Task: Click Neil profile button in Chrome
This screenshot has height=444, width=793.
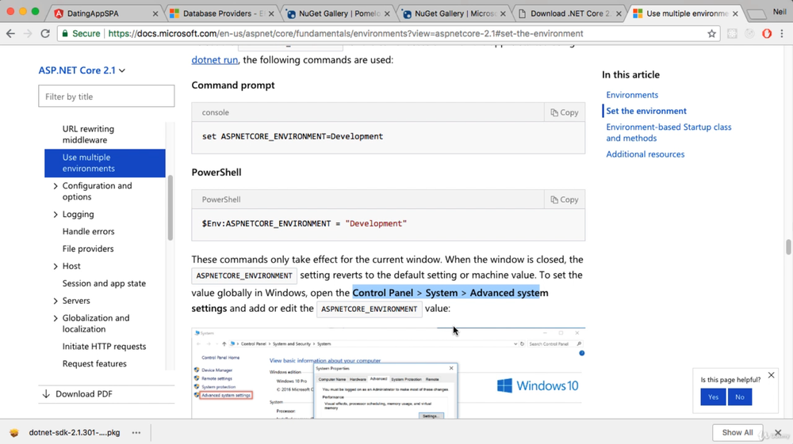Action: coord(779,11)
